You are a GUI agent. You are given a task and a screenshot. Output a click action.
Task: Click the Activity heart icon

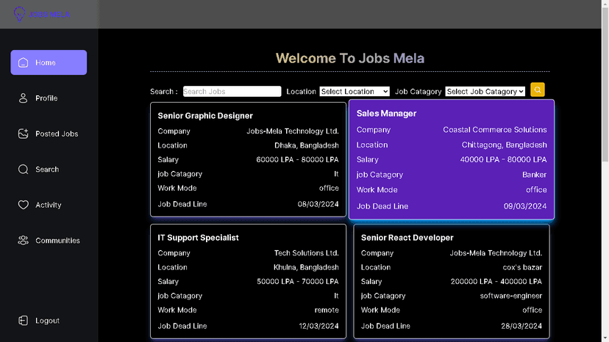click(x=24, y=205)
